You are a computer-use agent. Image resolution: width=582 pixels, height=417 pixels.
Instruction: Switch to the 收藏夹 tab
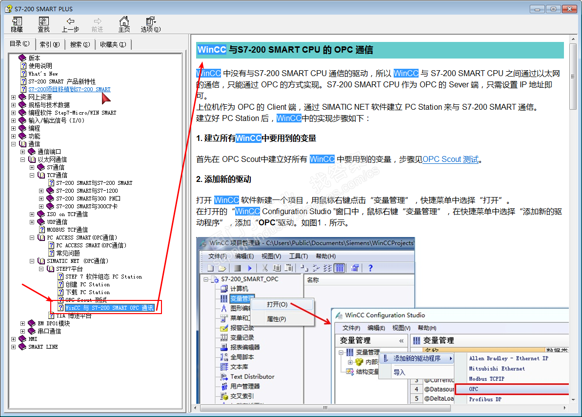(x=113, y=44)
